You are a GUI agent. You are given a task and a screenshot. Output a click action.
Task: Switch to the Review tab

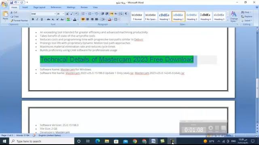tap(84, 7)
